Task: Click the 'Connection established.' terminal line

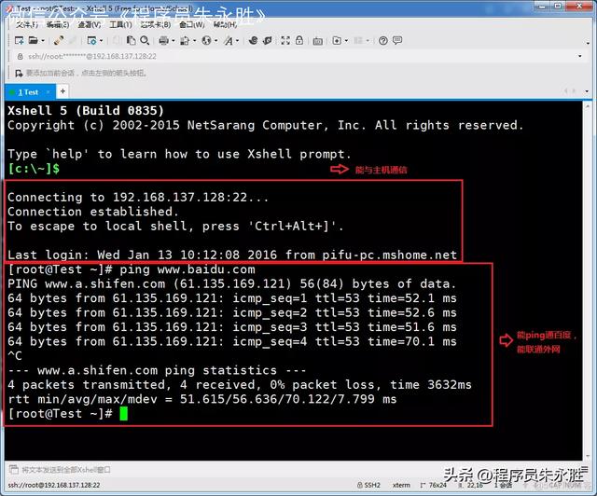Action: tap(93, 212)
